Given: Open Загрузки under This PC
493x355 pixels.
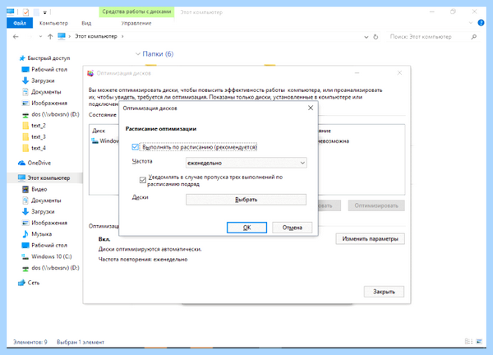Looking at the screenshot, I should 43,212.
